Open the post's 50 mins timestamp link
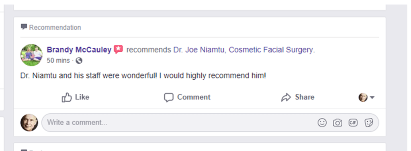The image size is (411, 151). [58, 60]
